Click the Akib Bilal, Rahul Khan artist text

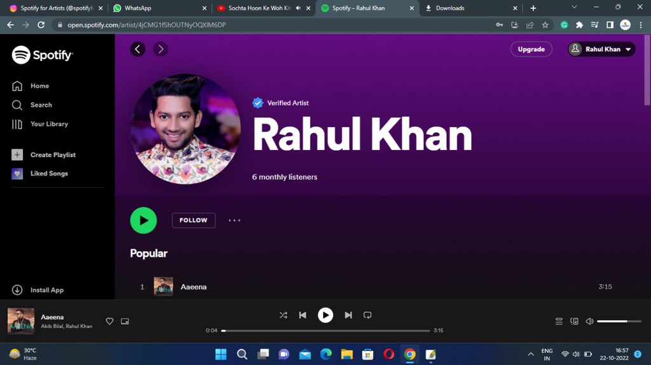(x=66, y=326)
